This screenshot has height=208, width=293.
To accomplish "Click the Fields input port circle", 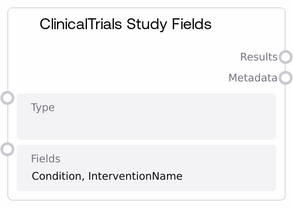I will coord(7,149).
